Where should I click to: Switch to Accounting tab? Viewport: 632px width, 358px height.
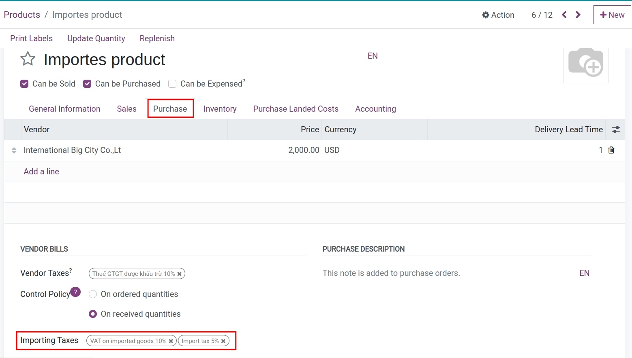(376, 109)
